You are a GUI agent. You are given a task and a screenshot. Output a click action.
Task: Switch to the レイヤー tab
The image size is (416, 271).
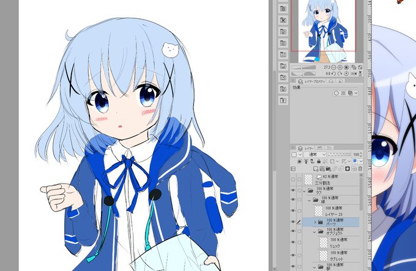click(x=306, y=148)
